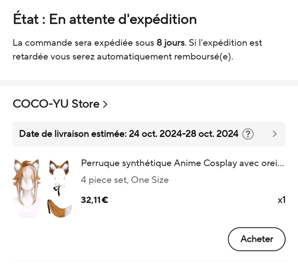Screen dimensions: 298x264
Task: Click the gray separator band above the store
Action: [x=149, y=83]
